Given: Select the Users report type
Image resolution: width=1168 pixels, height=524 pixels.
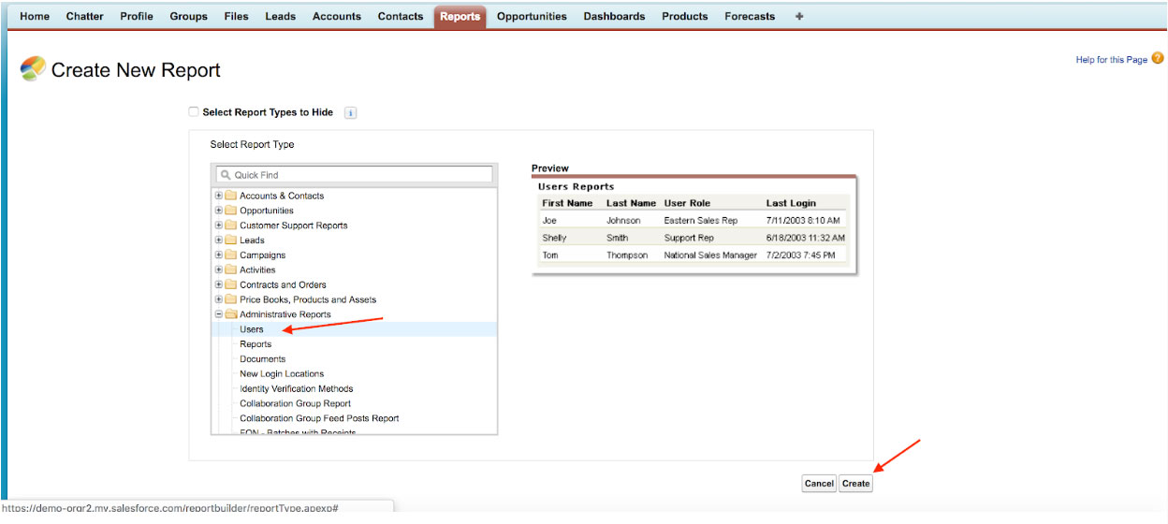Looking at the screenshot, I should tap(252, 329).
